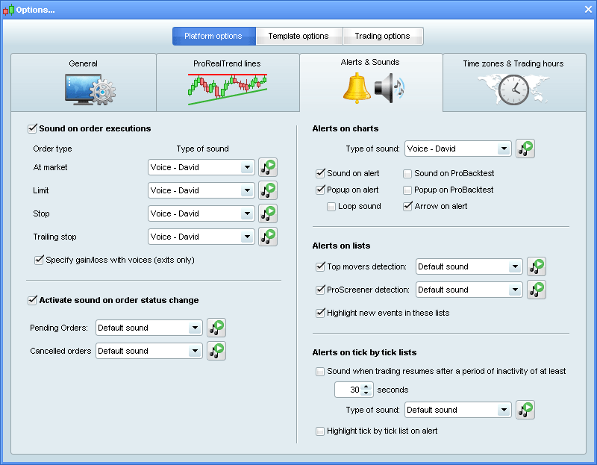597x465 pixels.
Task: Enable Sound on ProBacktest checkbox
Action: (407, 174)
